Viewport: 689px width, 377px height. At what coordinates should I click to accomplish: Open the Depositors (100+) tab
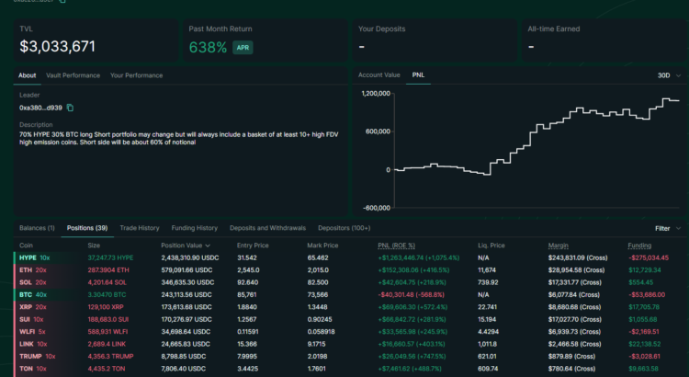point(344,228)
